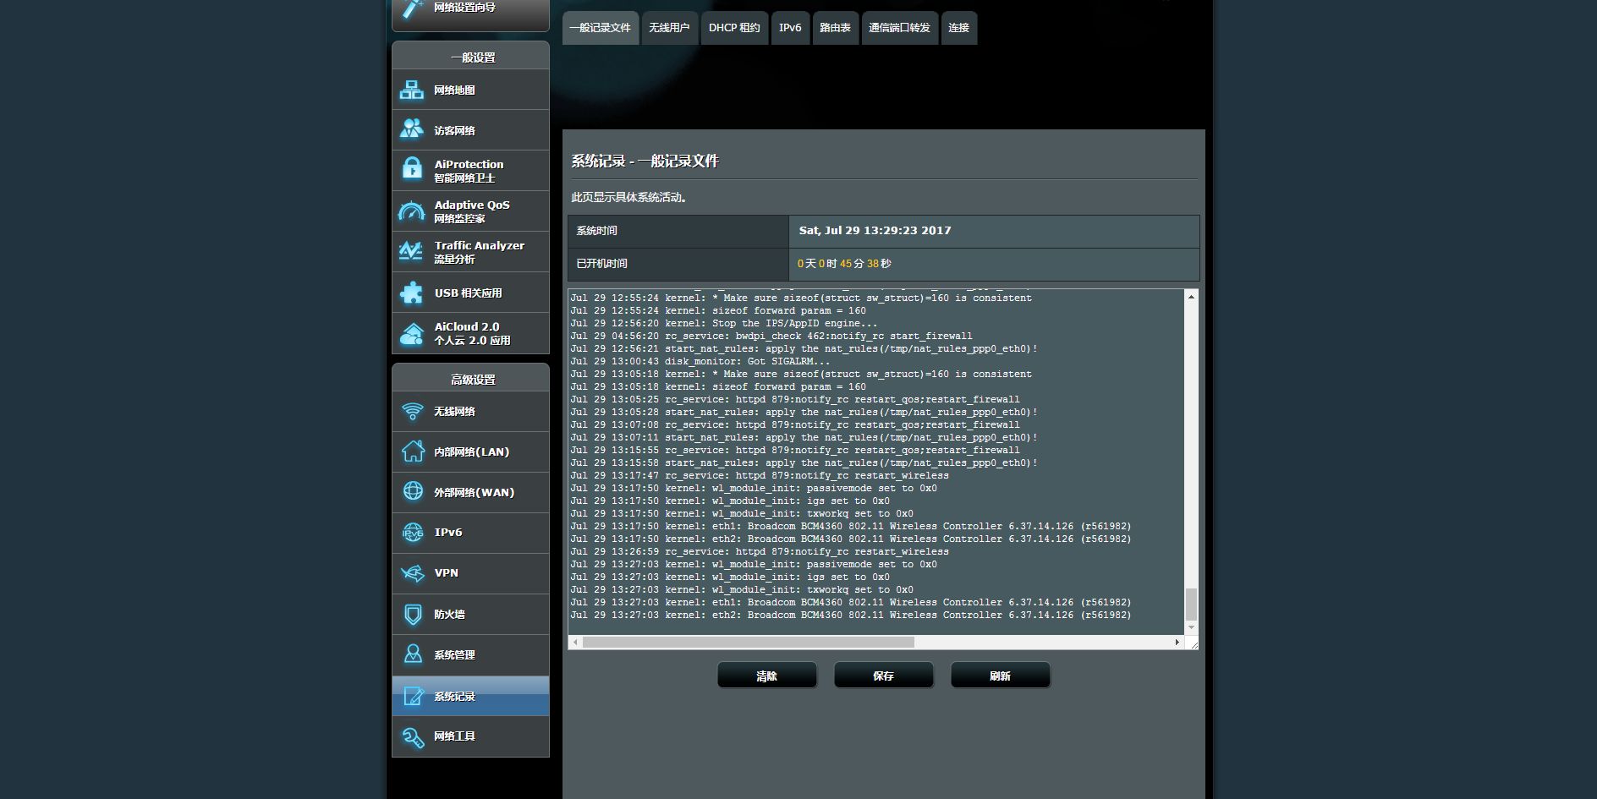Open the Wireless (无线网络) wifi icon

pyautogui.click(x=413, y=411)
